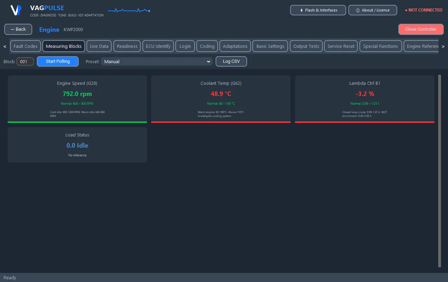Switch to the Adaptations tab
The height and width of the screenshot is (282, 448).
point(235,46)
